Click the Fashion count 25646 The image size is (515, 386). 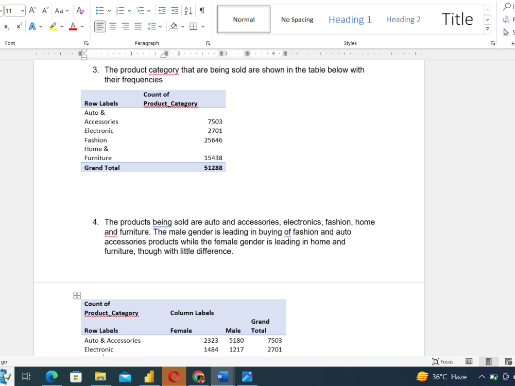coord(213,140)
